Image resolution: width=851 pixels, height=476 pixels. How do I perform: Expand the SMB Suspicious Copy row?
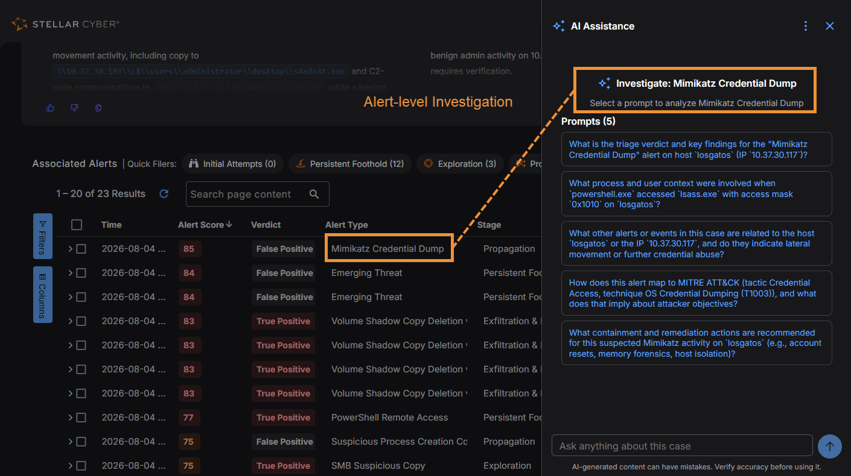tap(70, 466)
